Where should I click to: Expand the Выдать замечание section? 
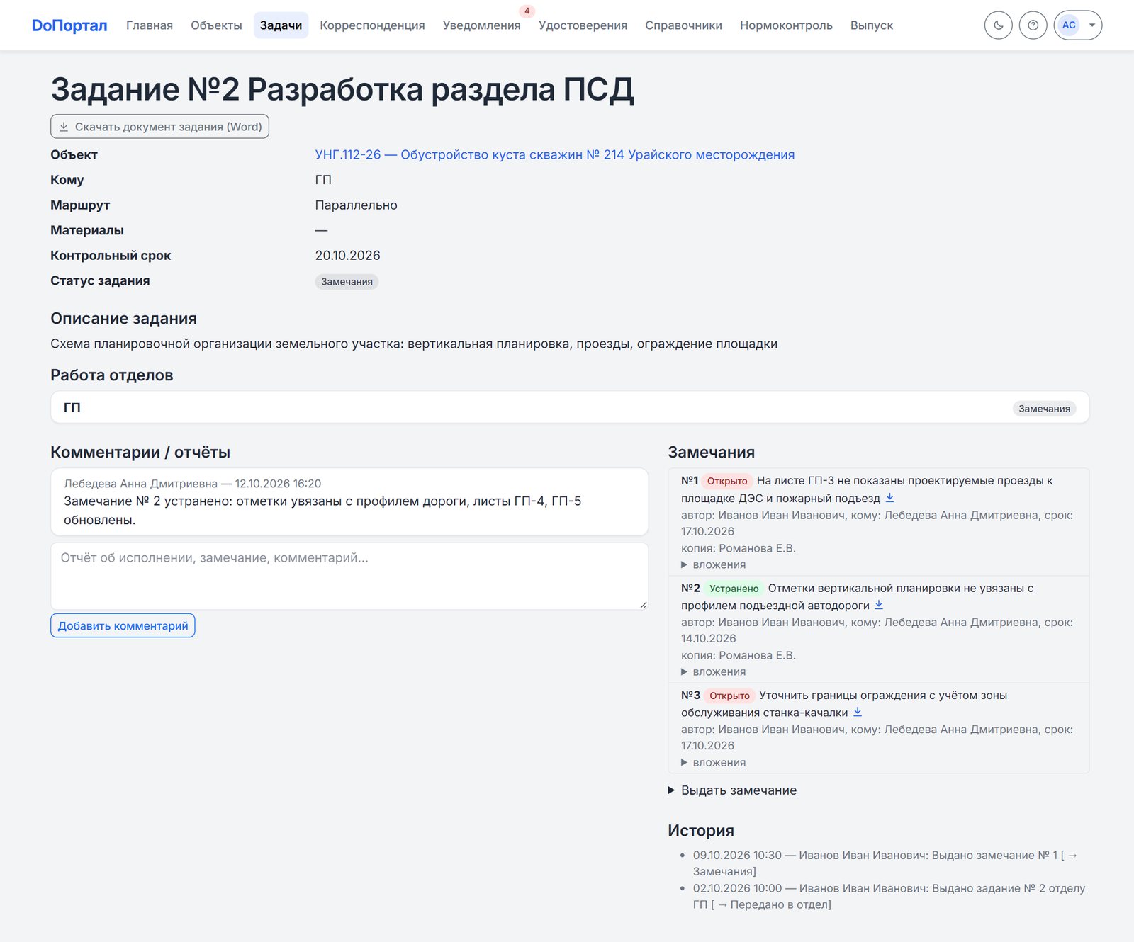point(732,790)
